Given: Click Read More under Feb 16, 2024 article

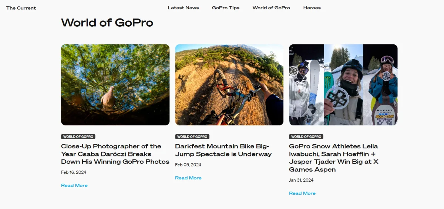Looking at the screenshot, I should [x=74, y=185].
